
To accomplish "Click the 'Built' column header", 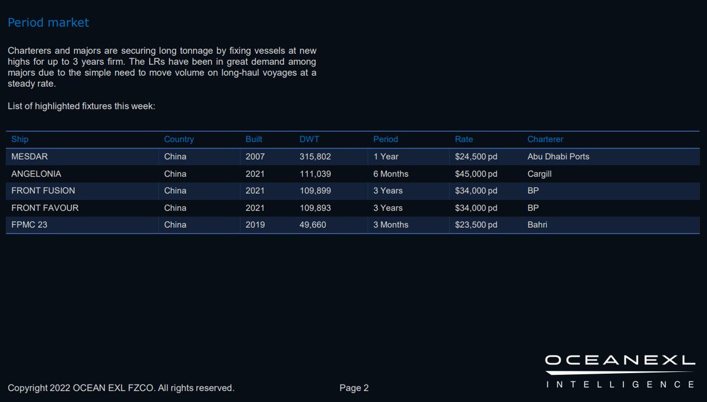I will [254, 139].
